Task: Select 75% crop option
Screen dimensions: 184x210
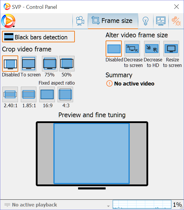Action: (x=50, y=64)
